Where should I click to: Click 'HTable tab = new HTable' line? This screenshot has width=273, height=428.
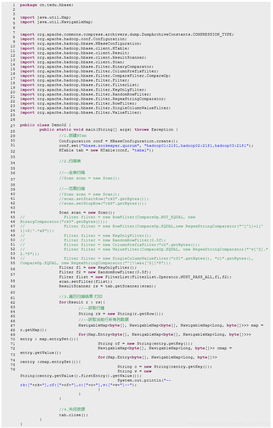[x=106, y=150]
